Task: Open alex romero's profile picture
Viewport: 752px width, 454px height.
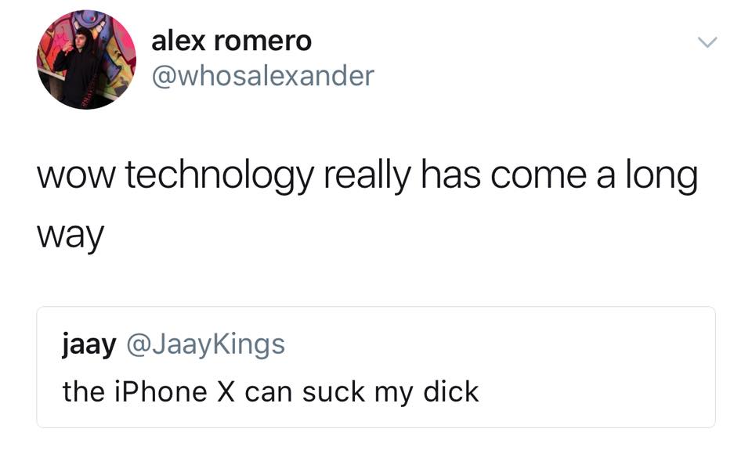Action: click(x=86, y=60)
